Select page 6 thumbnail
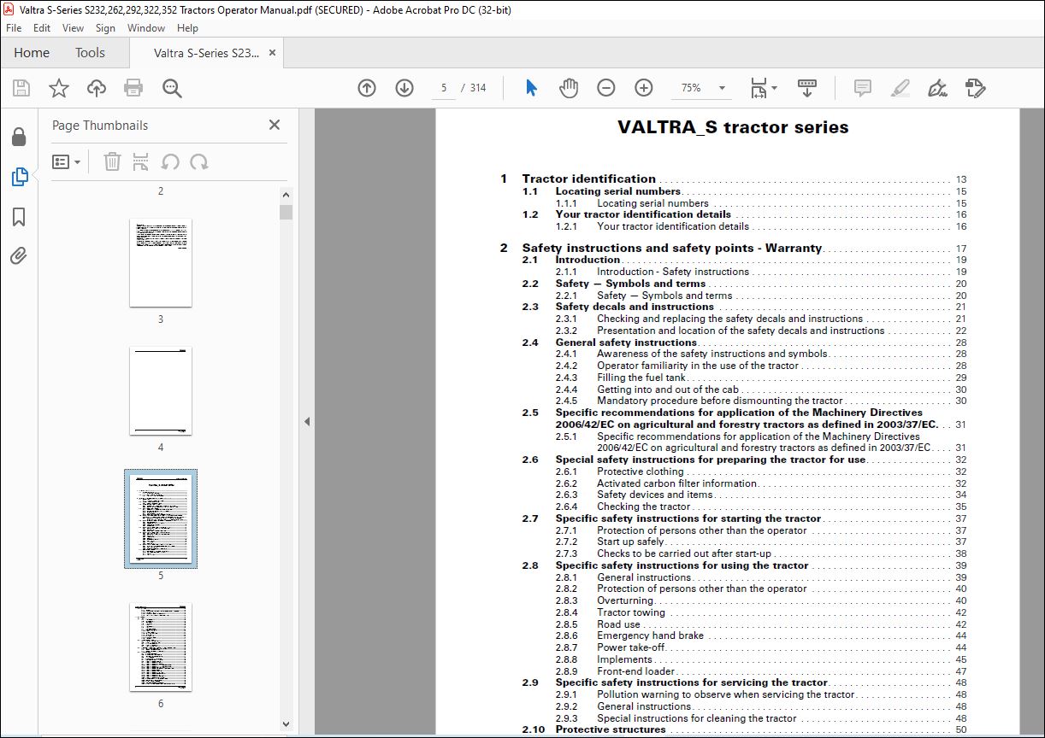Image resolution: width=1045 pixels, height=738 pixels. pyautogui.click(x=161, y=647)
